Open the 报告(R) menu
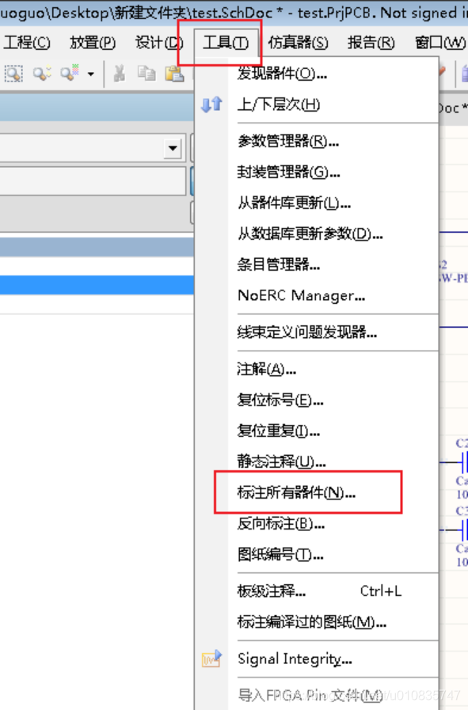Viewport: 468px width, 710px height. [x=371, y=43]
